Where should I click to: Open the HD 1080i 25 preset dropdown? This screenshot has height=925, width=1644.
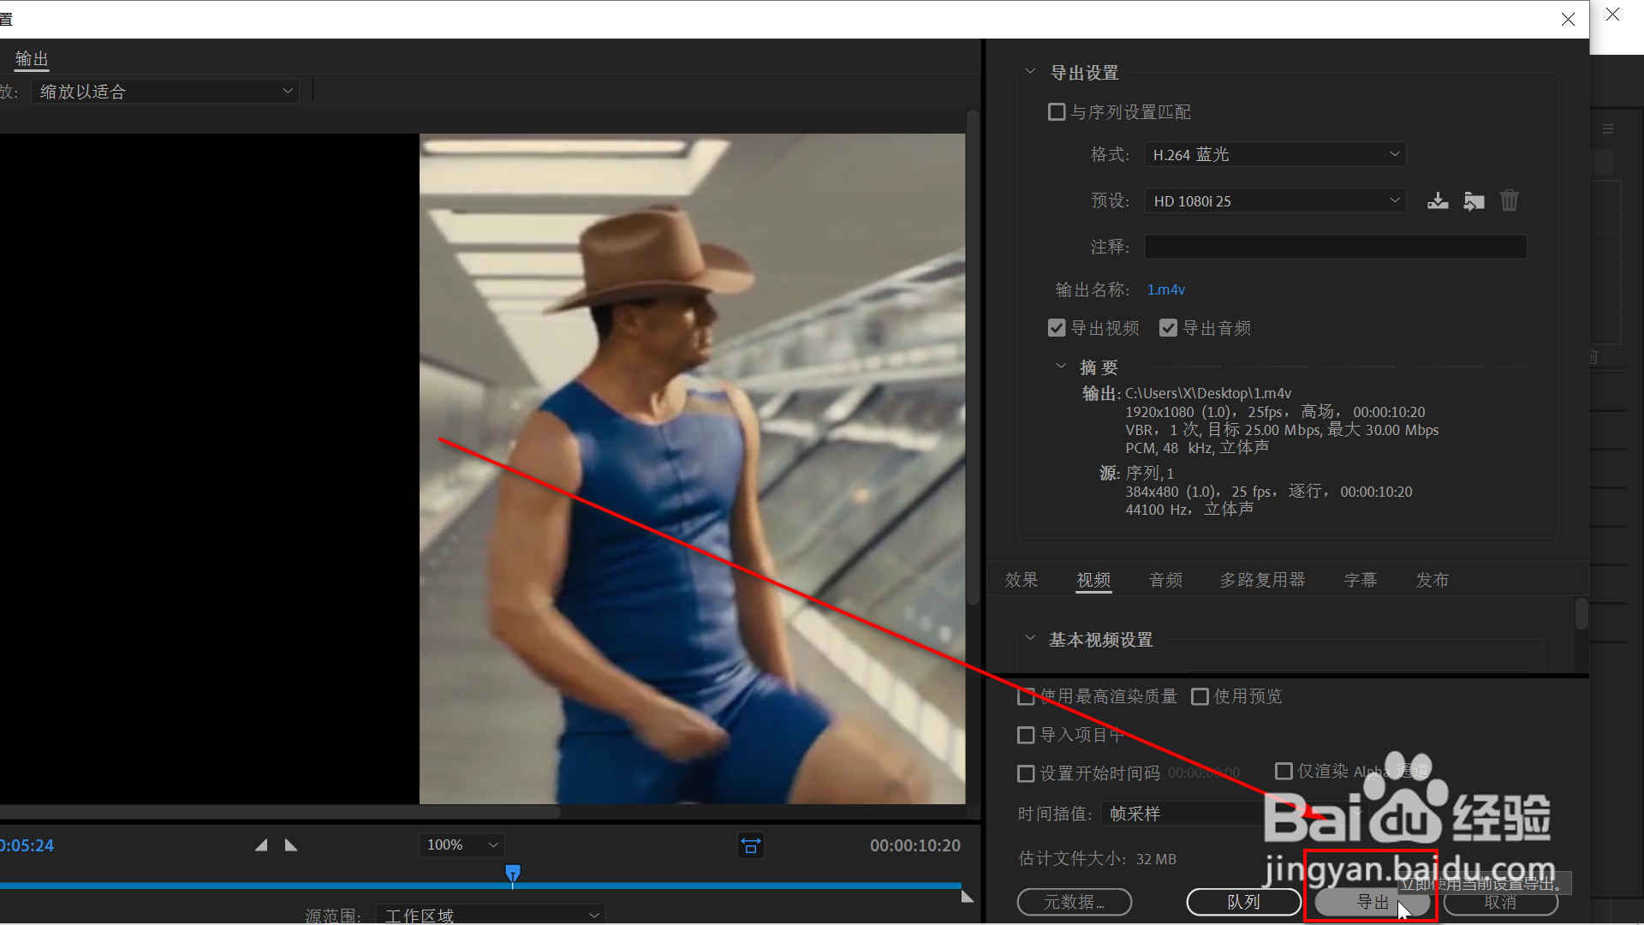[x=1275, y=201]
